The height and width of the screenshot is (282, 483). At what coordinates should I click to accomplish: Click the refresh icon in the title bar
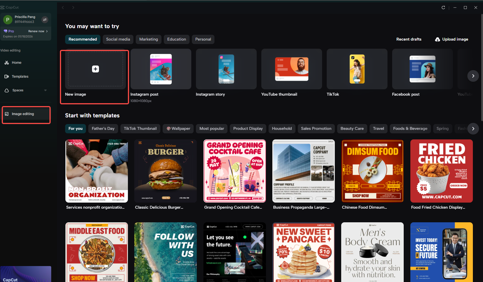coord(443,8)
